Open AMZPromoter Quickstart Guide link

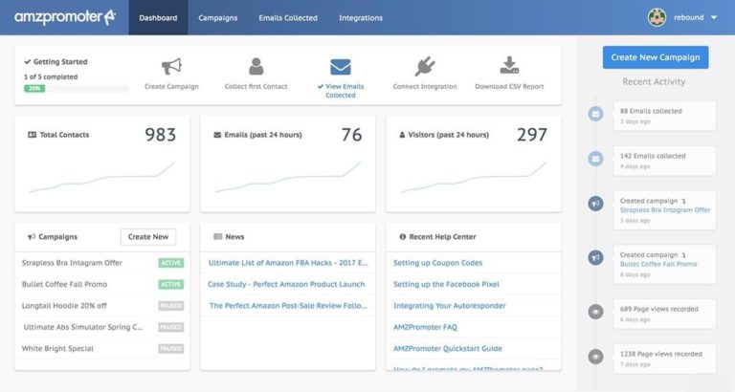point(448,348)
